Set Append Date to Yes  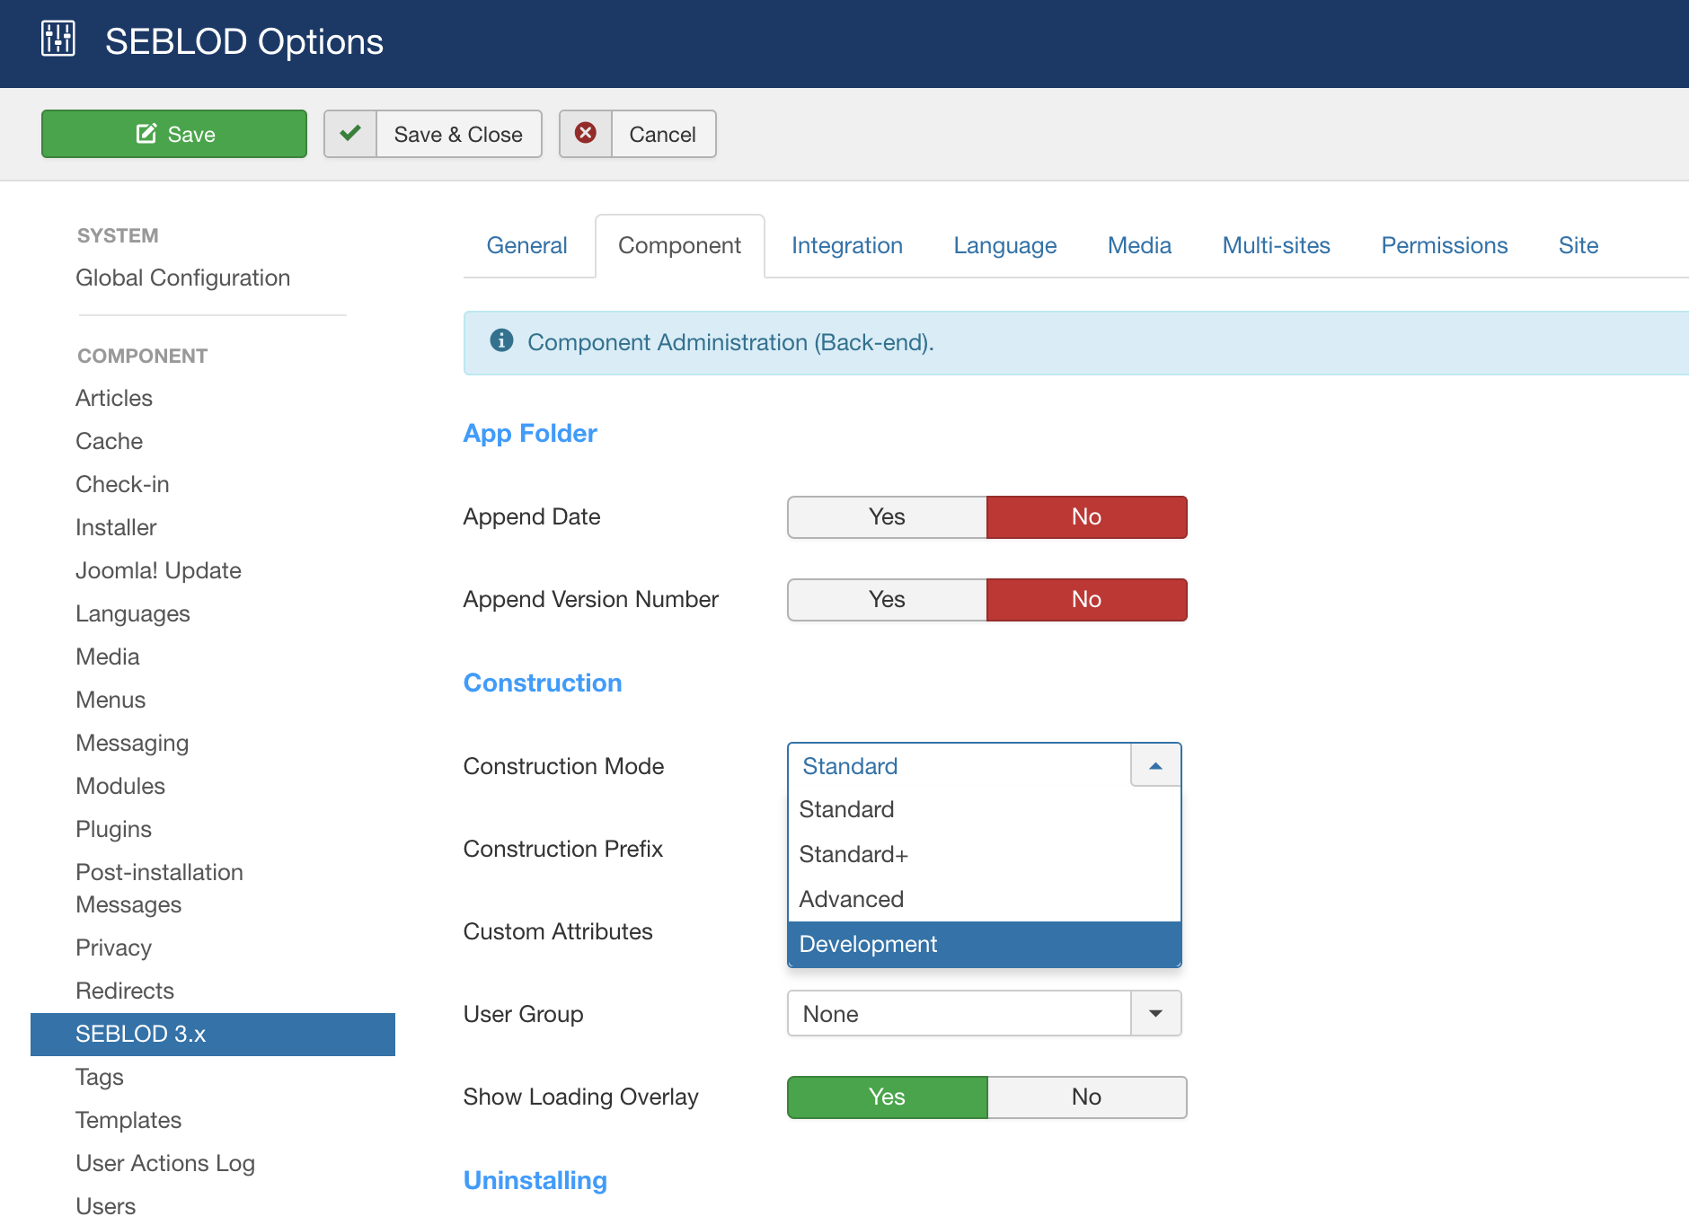point(887,517)
